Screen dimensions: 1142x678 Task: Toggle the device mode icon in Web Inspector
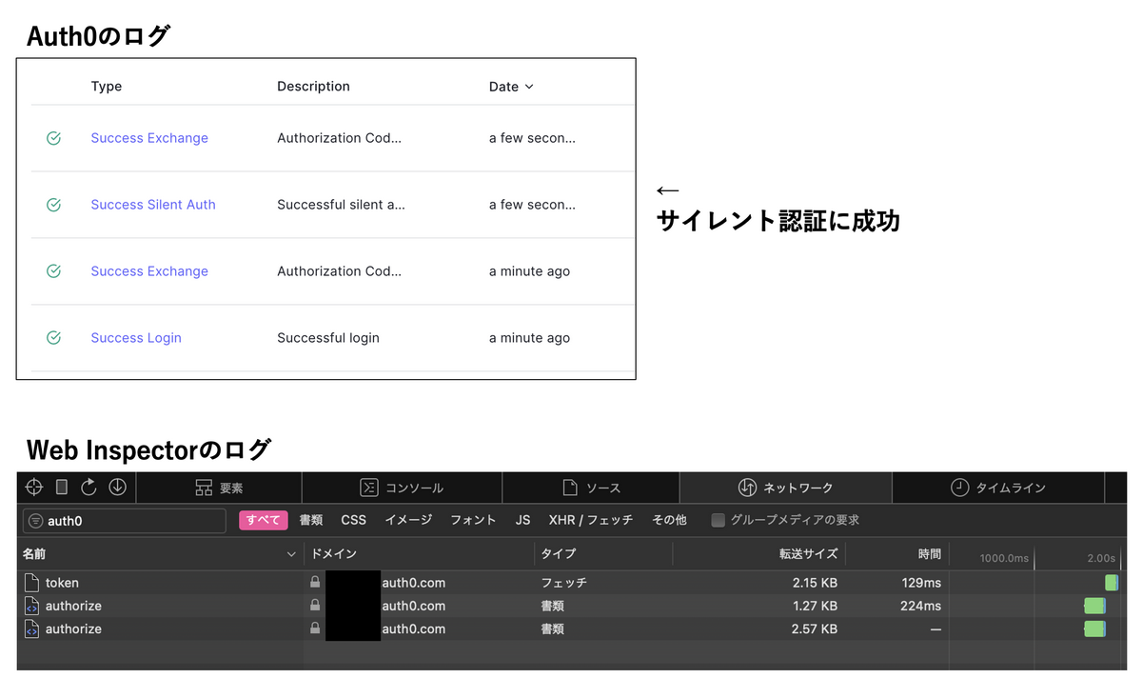click(62, 488)
